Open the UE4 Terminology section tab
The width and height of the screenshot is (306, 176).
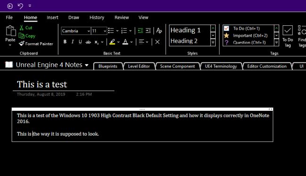[x=221, y=66]
